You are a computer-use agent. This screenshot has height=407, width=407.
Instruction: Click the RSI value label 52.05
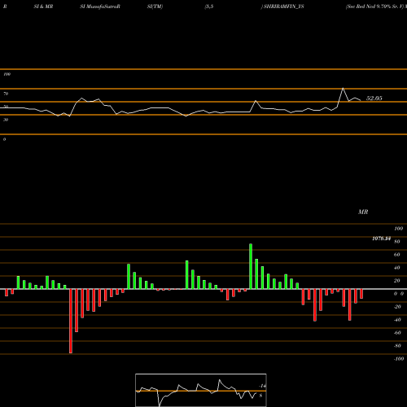pyautogui.click(x=374, y=98)
